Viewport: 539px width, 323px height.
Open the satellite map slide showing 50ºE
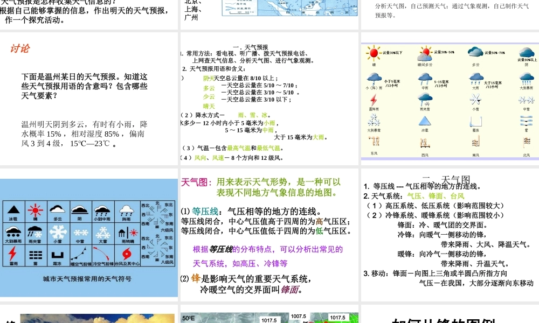[x=269, y=314]
